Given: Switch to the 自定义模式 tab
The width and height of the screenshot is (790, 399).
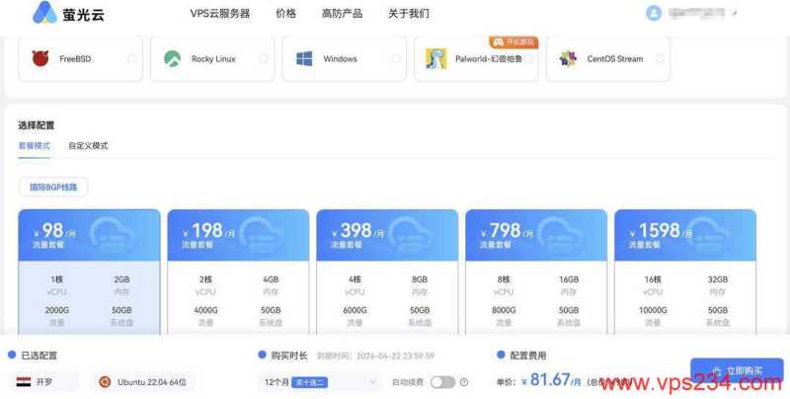Looking at the screenshot, I should [88, 146].
